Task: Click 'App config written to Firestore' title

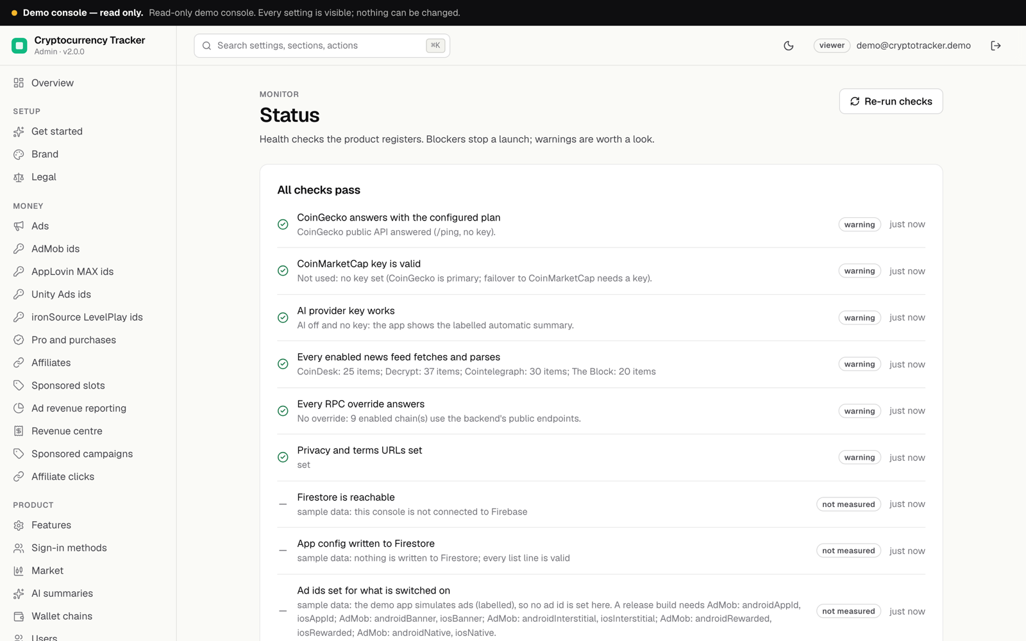Action: coord(366,544)
